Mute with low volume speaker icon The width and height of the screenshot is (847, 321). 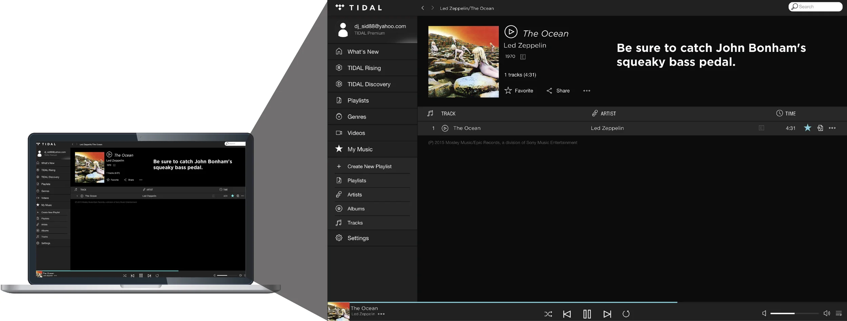click(764, 314)
